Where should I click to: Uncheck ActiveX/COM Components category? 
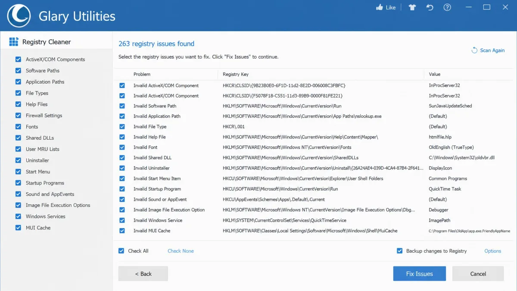(18, 59)
